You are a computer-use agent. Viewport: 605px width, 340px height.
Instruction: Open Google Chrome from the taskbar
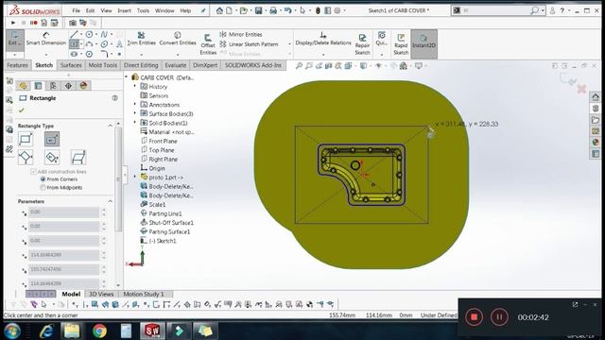click(99, 331)
